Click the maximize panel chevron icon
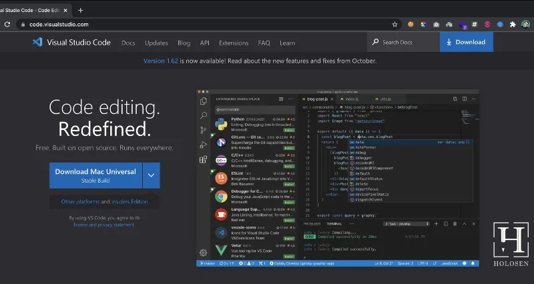The height and width of the screenshot is (284, 534). 464,224
